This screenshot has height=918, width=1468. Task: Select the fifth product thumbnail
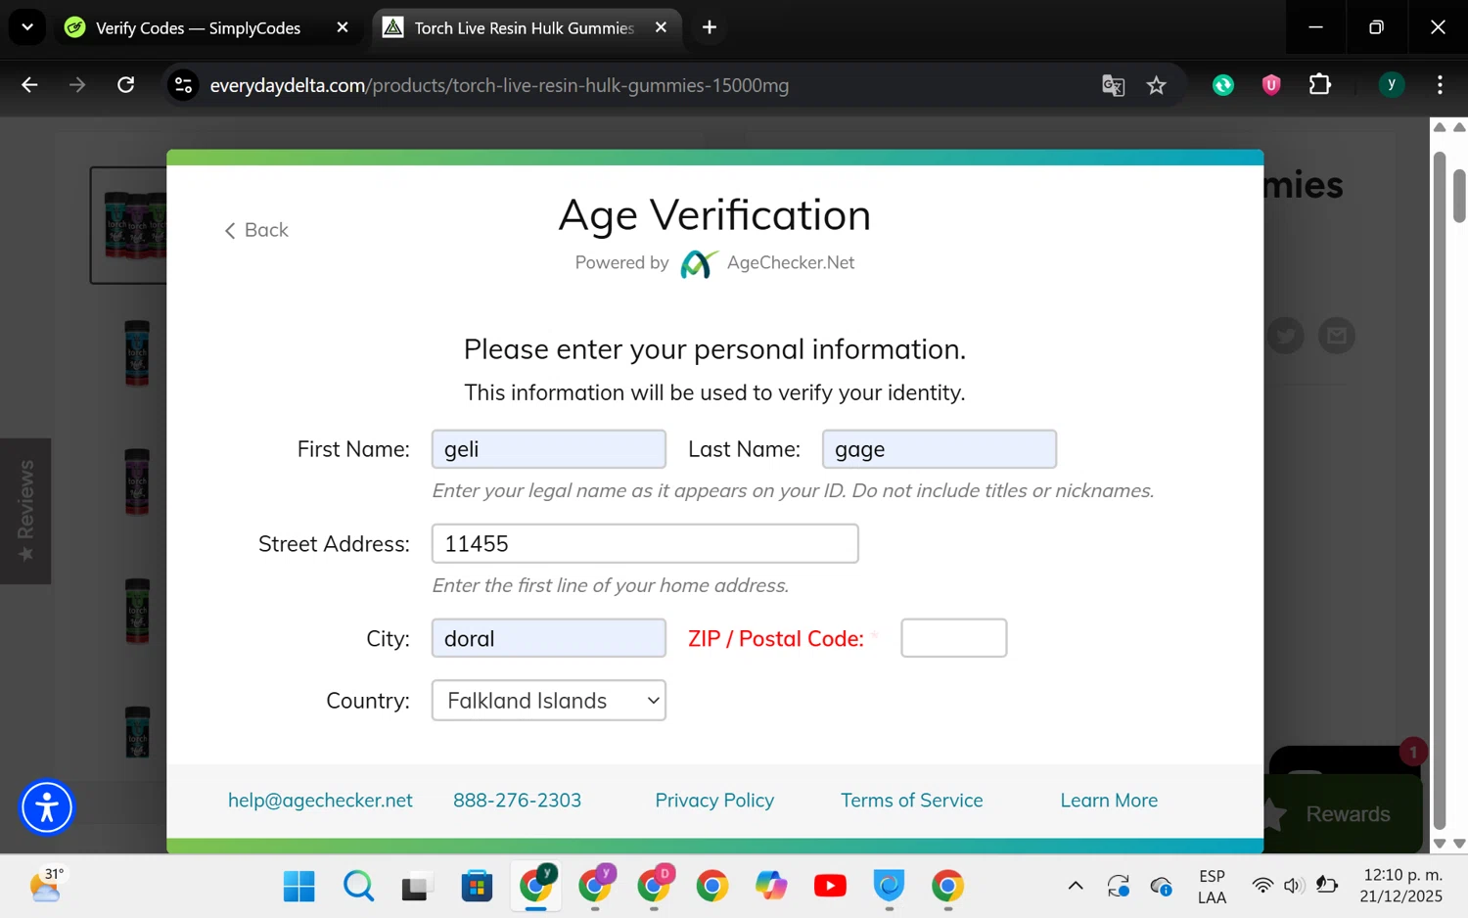coord(137,731)
